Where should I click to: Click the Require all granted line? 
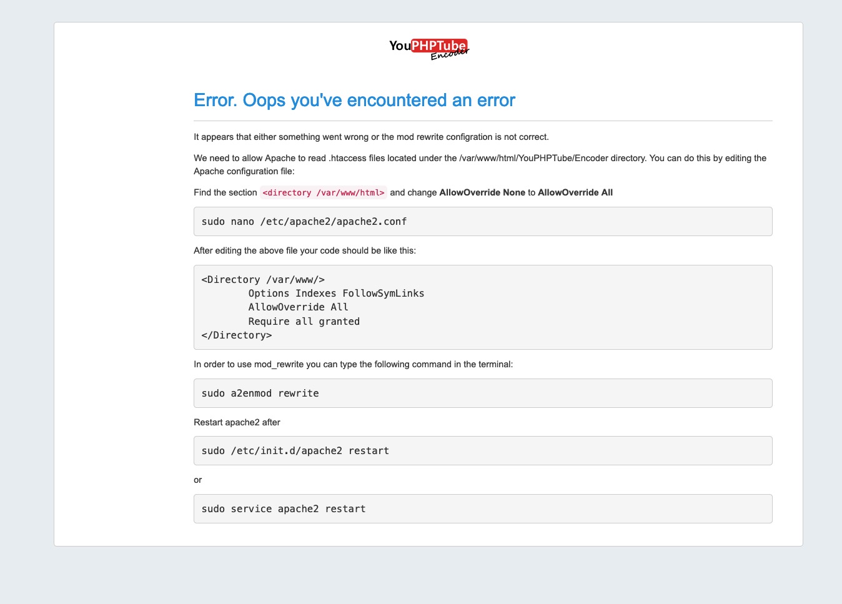coord(304,321)
